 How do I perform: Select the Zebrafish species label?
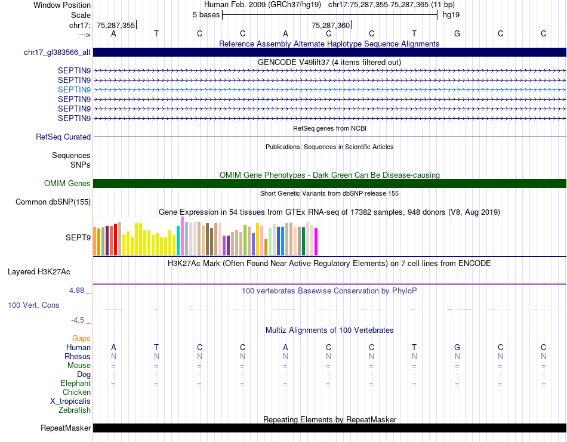tap(75, 410)
